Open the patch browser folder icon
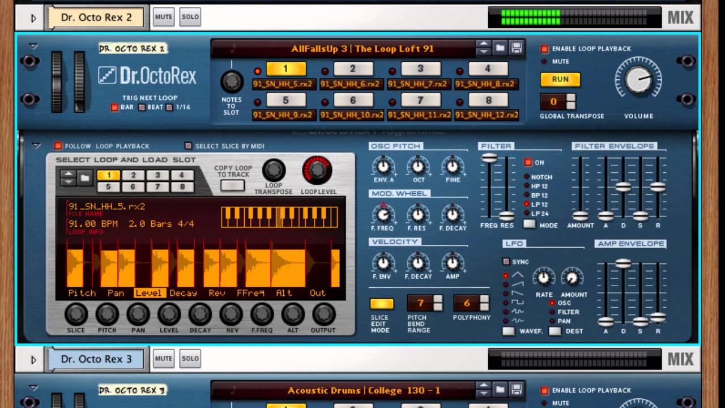This screenshot has width=725, height=408. [x=500, y=48]
